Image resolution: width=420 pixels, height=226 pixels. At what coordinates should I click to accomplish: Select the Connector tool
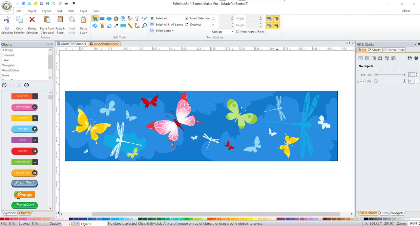pos(137,26)
